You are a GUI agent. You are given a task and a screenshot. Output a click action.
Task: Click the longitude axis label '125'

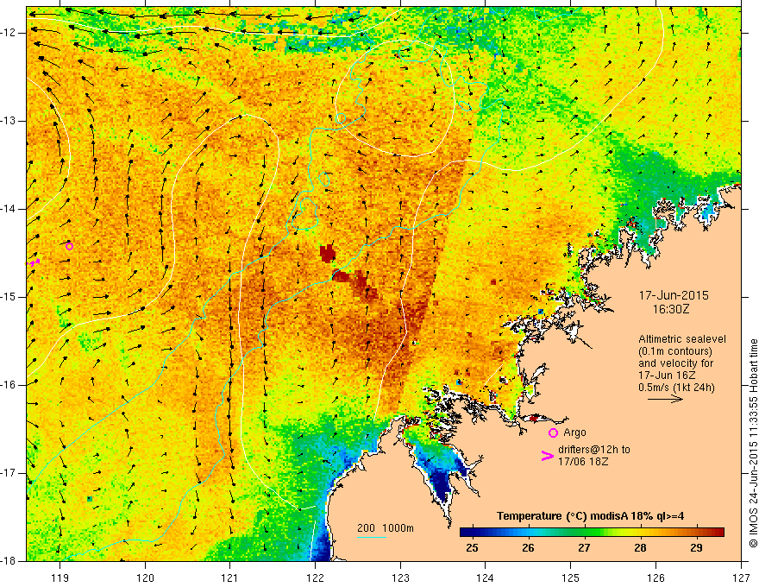tap(571, 578)
